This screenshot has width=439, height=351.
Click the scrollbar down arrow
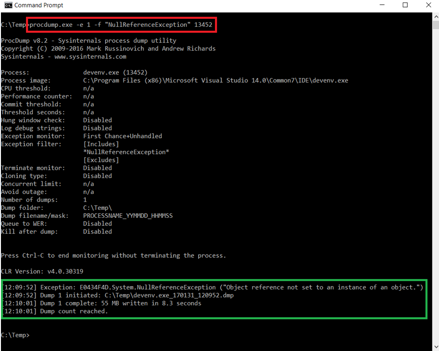click(x=436, y=347)
